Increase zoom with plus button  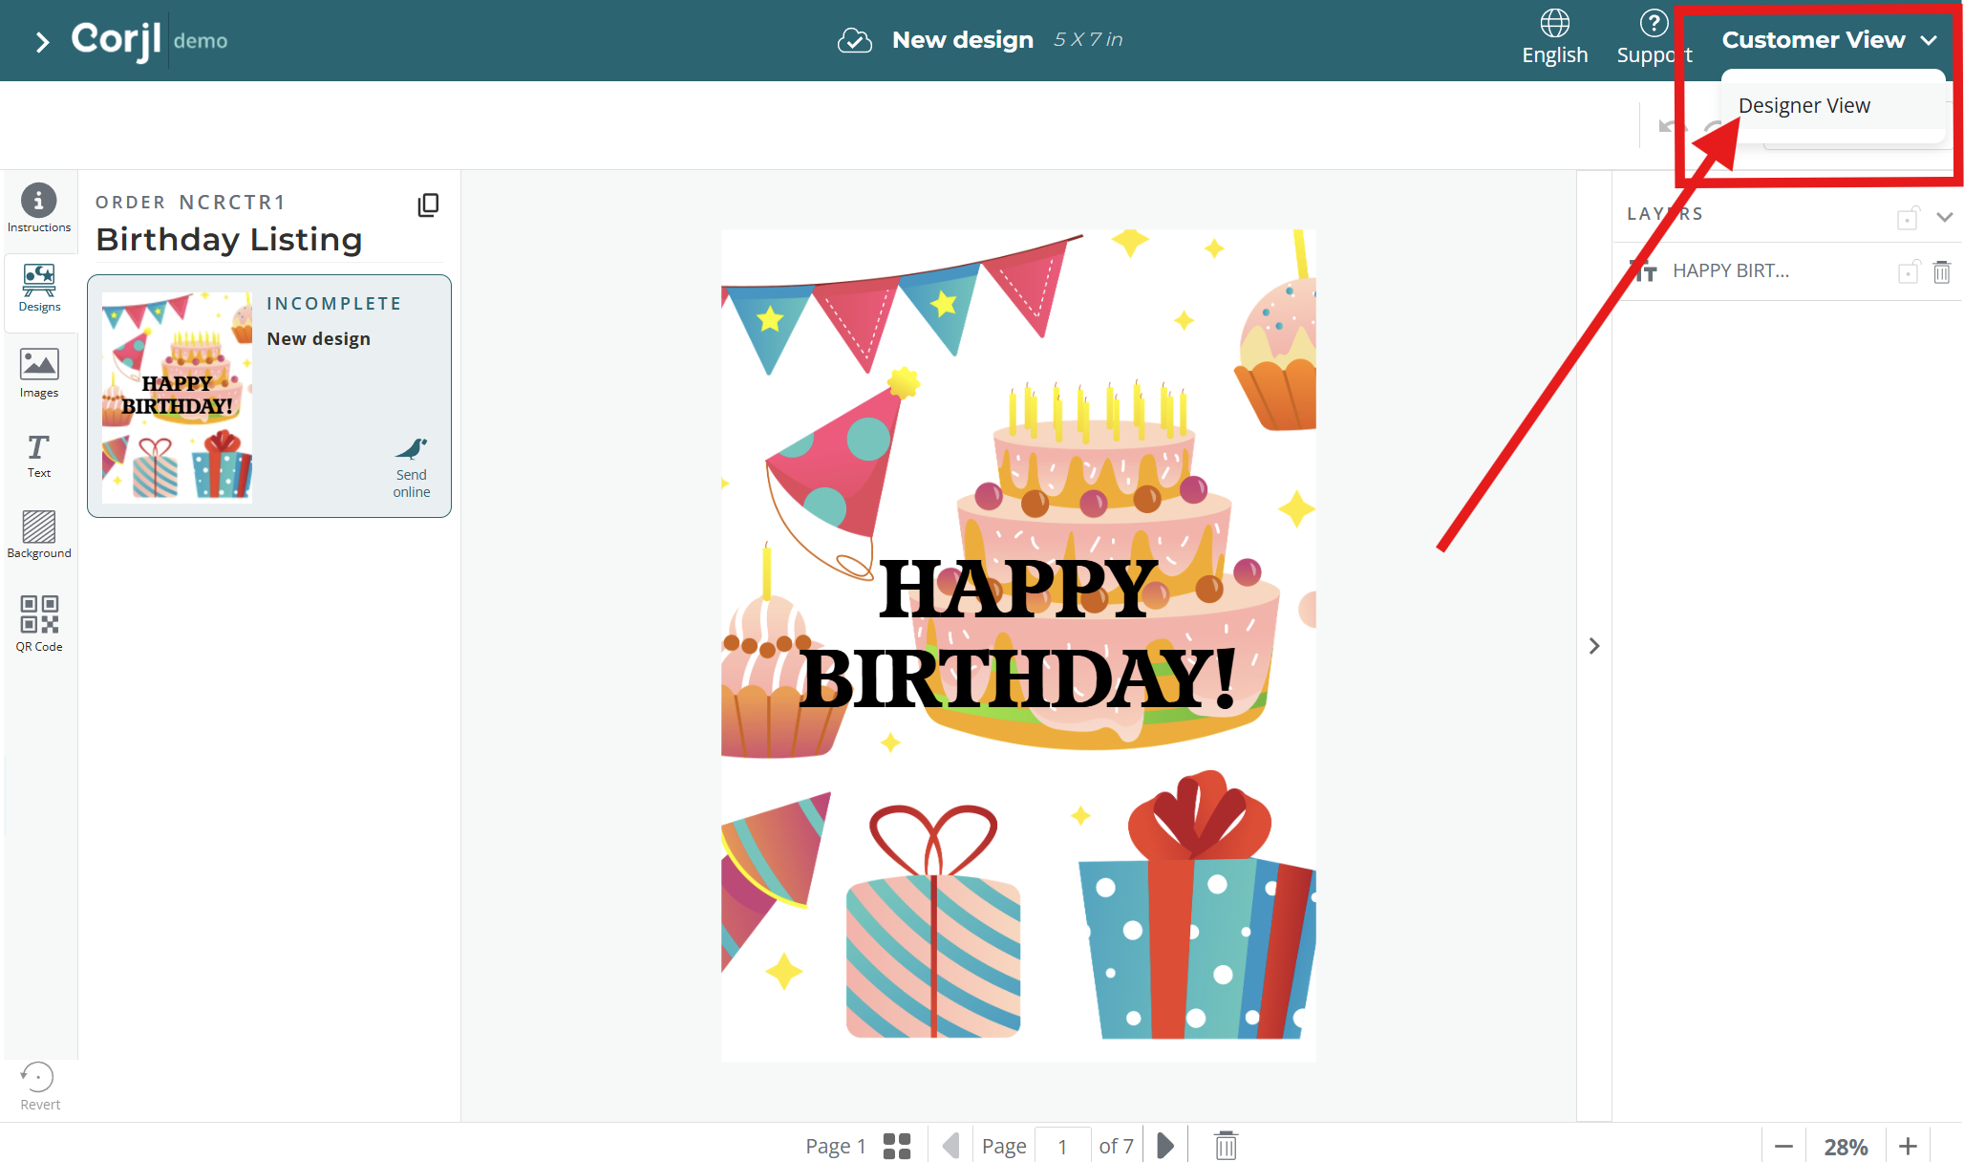tap(1908, 1146)
